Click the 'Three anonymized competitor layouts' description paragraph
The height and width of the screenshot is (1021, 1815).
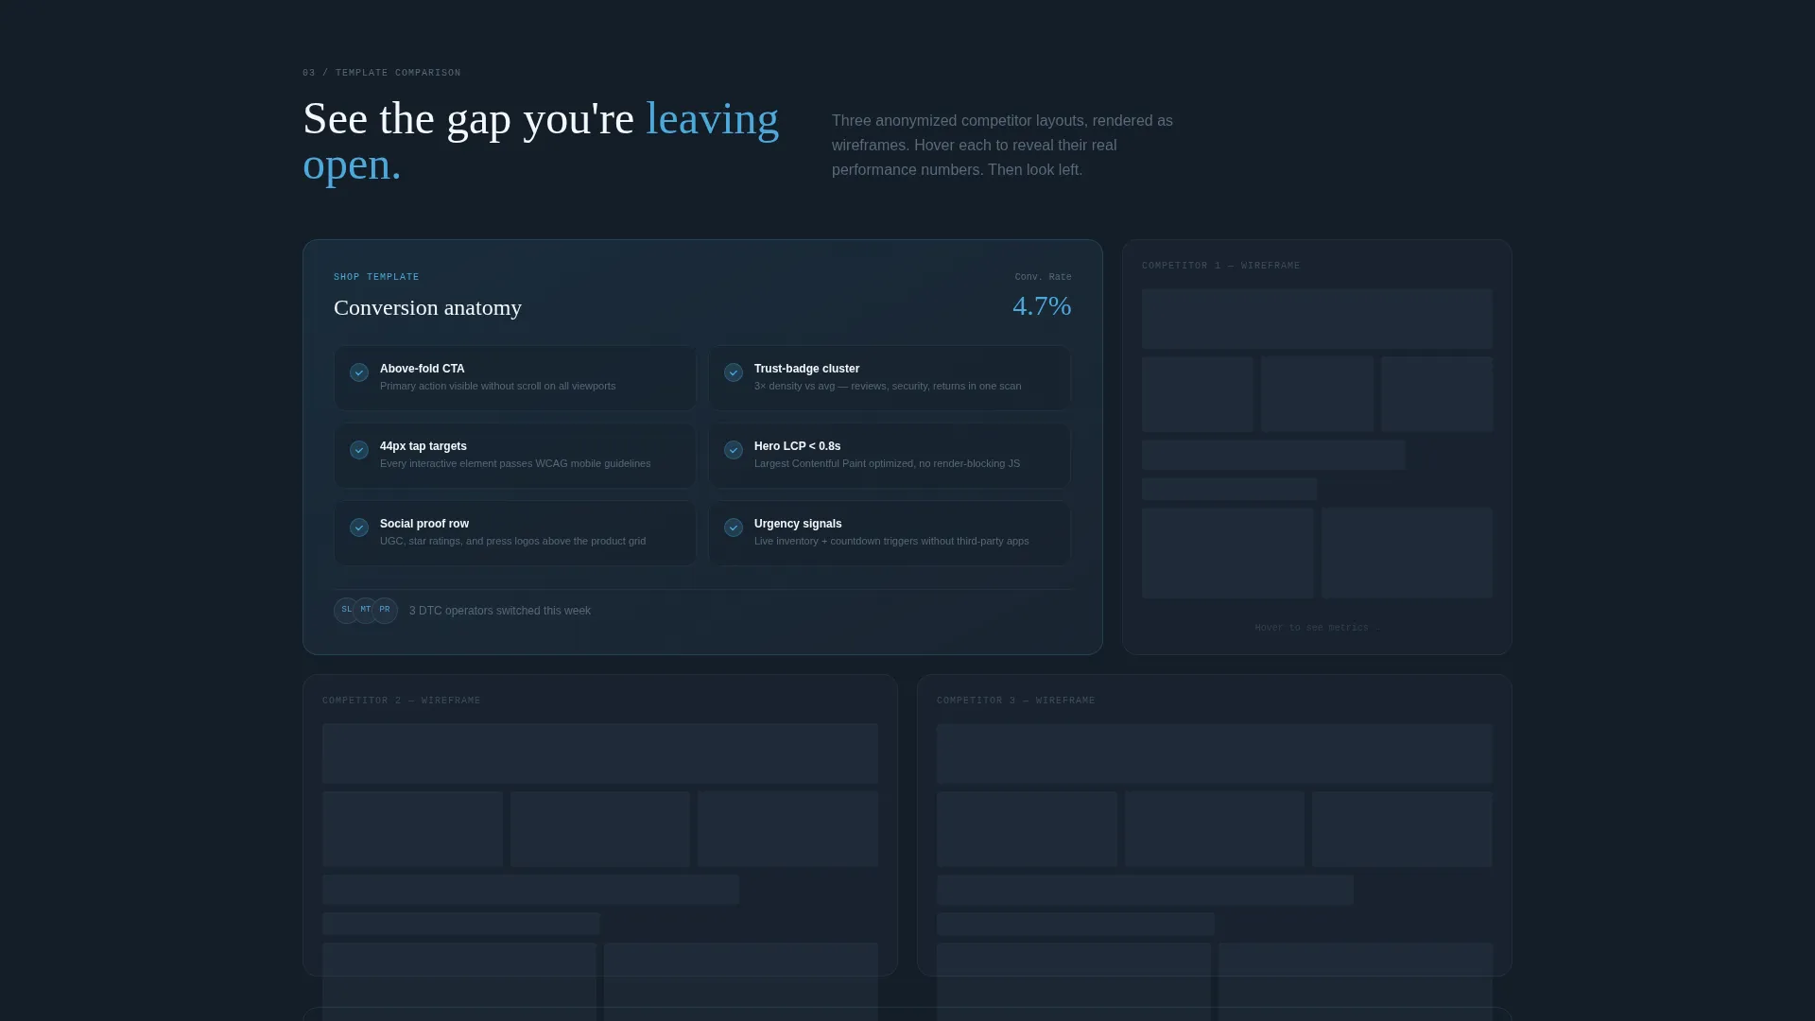coord(1002,146)
